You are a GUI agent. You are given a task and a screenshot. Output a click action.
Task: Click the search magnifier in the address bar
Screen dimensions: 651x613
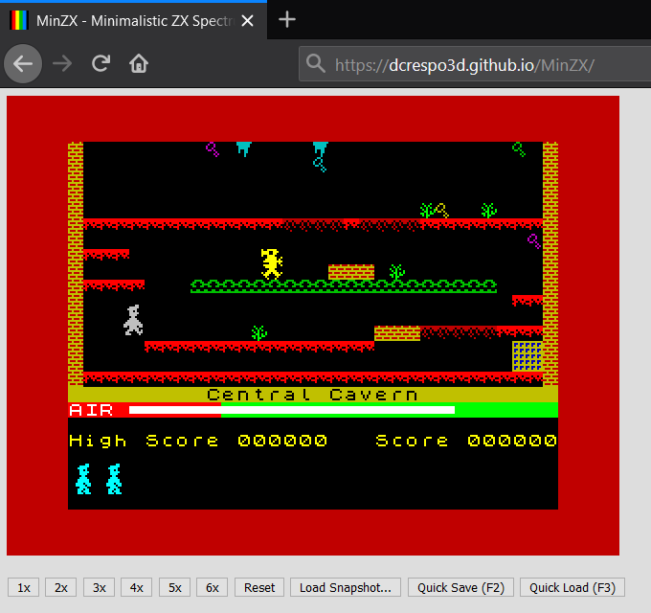[316, 63]
